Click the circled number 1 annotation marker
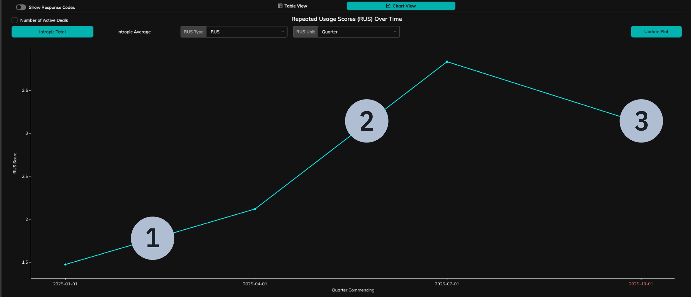The height and width of the screenshot is (297, 691). pyautogui.click(x=153, y=238)
